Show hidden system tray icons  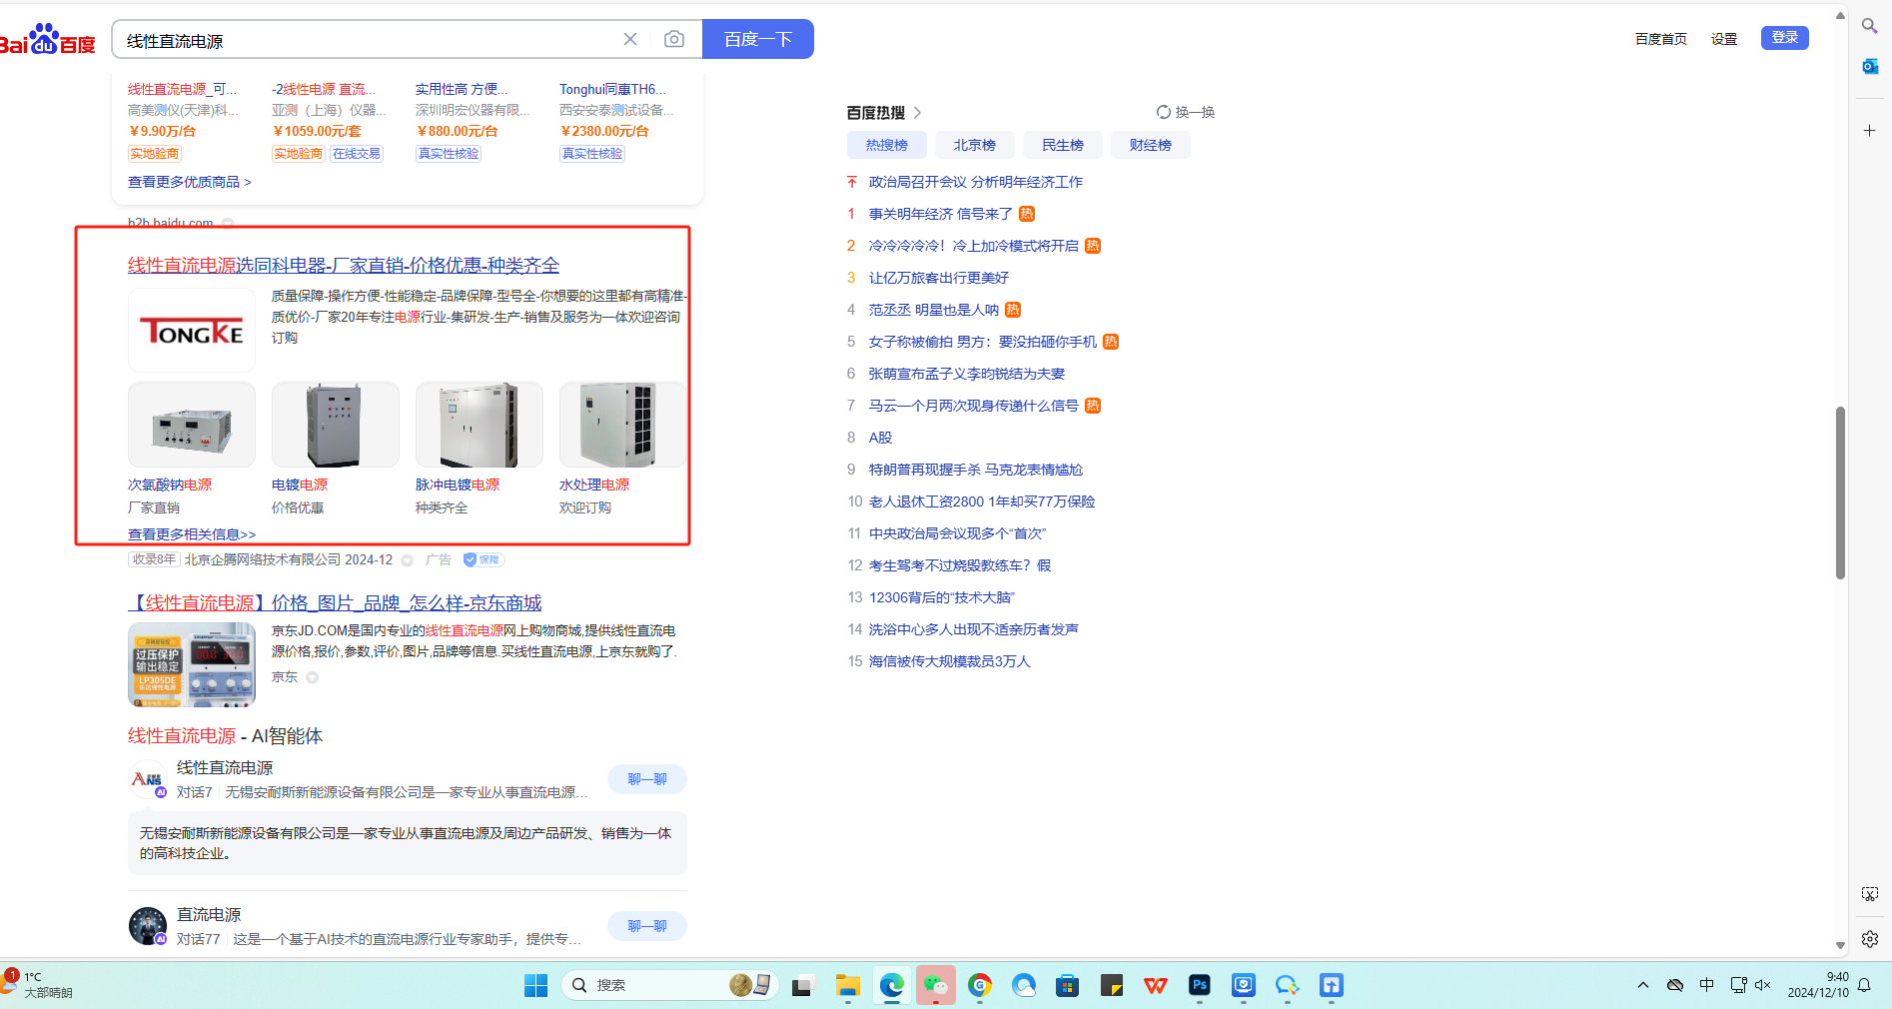click(x=1643, y=985)
